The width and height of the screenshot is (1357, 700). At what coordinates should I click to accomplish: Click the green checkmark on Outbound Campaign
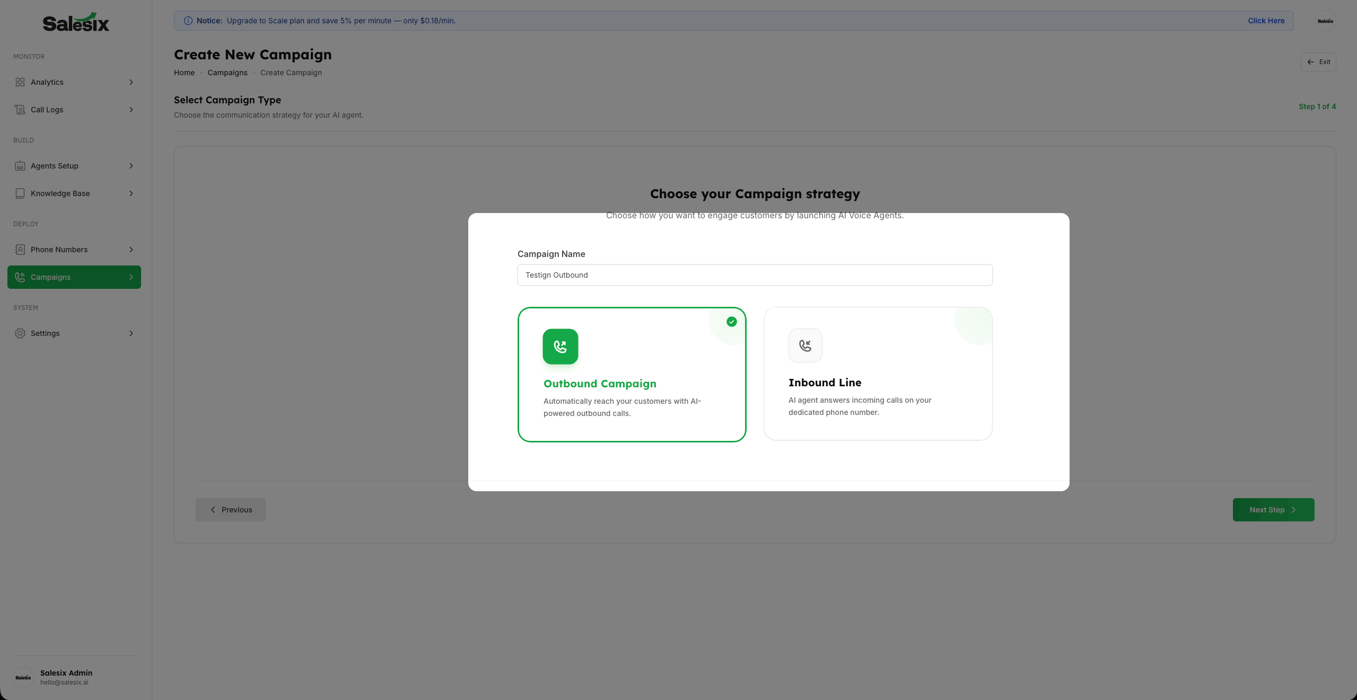731,322
